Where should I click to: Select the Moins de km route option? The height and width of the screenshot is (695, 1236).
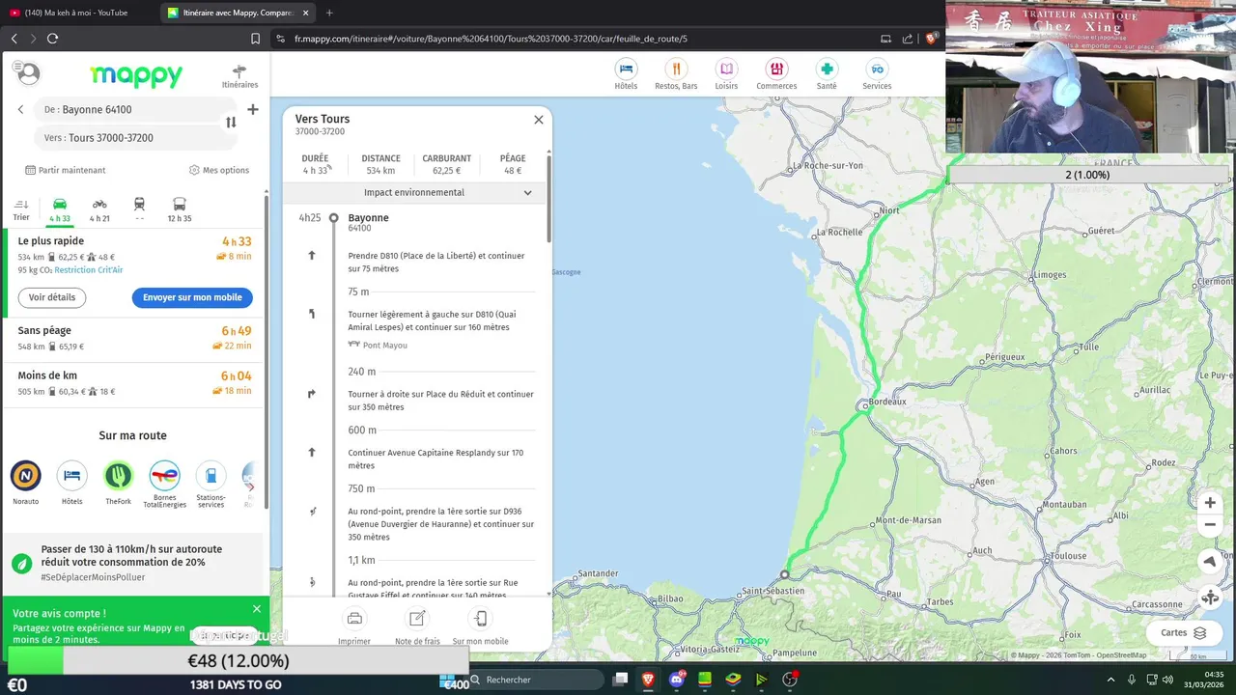[134, 383]
